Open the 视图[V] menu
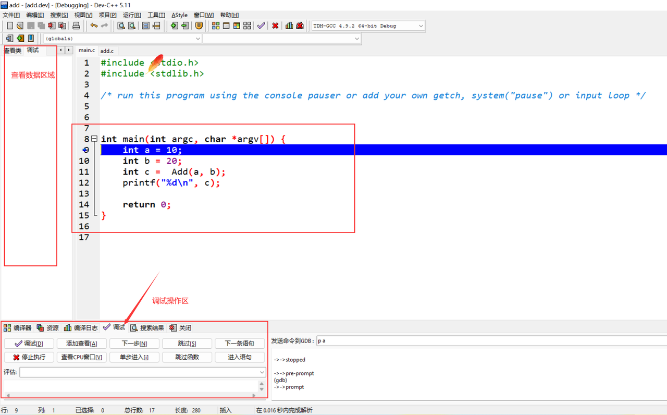Viewport: 667px width, 415px height. coord(83,15)
